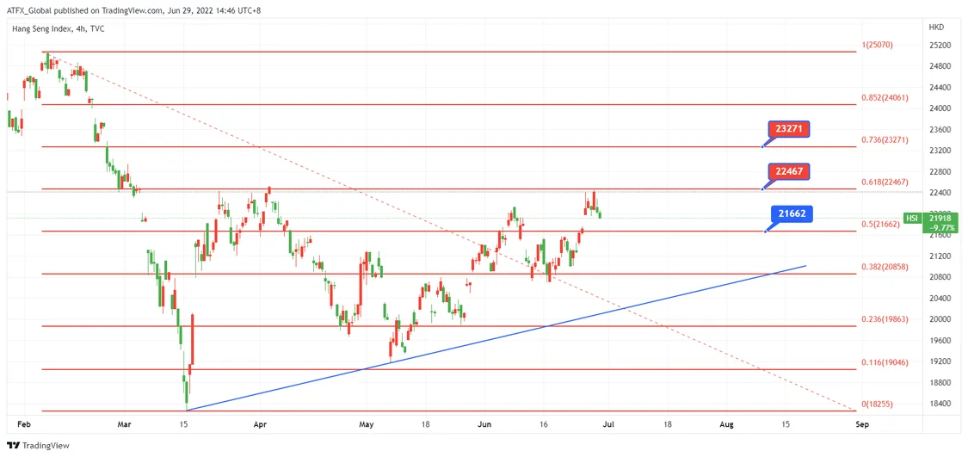
Task: Select the blue 21662 price callout
Action: click(x=792, y=214)
